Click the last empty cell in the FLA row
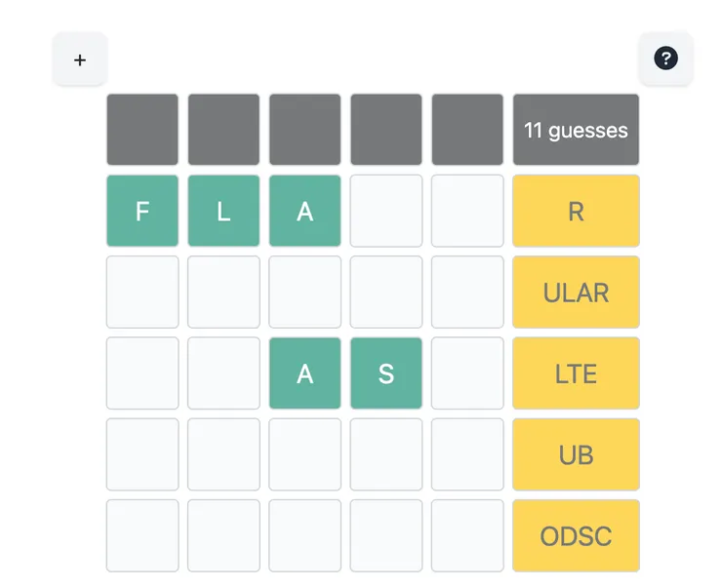Screen dimensions: 722x588 467,211
